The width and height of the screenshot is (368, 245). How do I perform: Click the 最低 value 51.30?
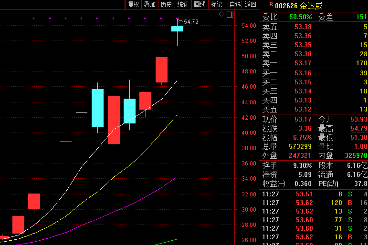click(x=358, y=137)
